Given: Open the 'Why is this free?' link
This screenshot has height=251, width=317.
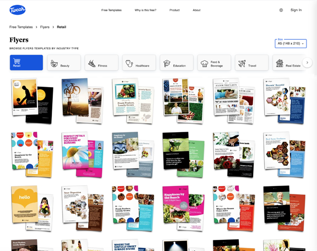Looking at the screenshot, I should point(145,10).
